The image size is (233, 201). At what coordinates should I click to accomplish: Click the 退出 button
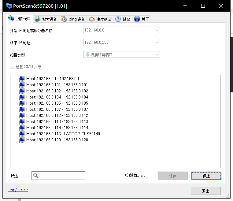click(x=206, y=191)
